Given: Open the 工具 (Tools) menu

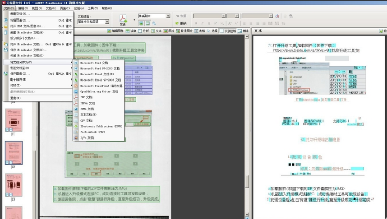Looking at the screenshot, I should tap(93, 8).
